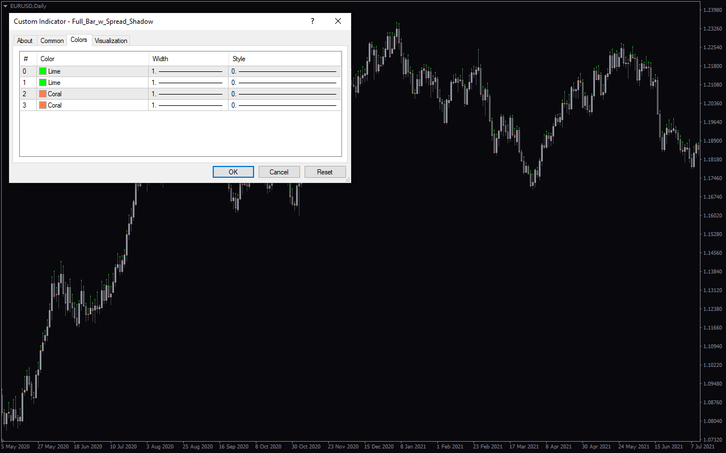Click the 1.16020 price label

(x=713, y=216)
